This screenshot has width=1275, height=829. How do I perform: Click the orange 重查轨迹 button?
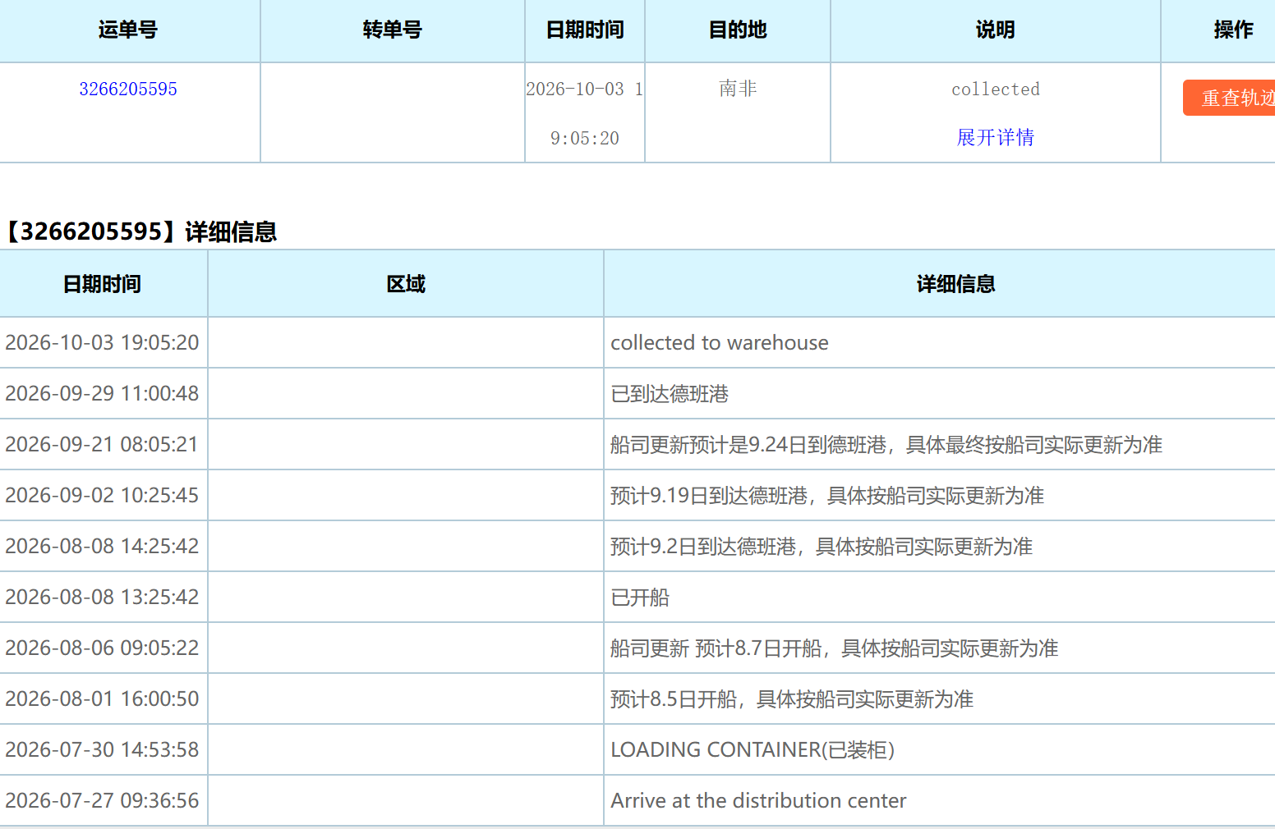pos(1229,98)
